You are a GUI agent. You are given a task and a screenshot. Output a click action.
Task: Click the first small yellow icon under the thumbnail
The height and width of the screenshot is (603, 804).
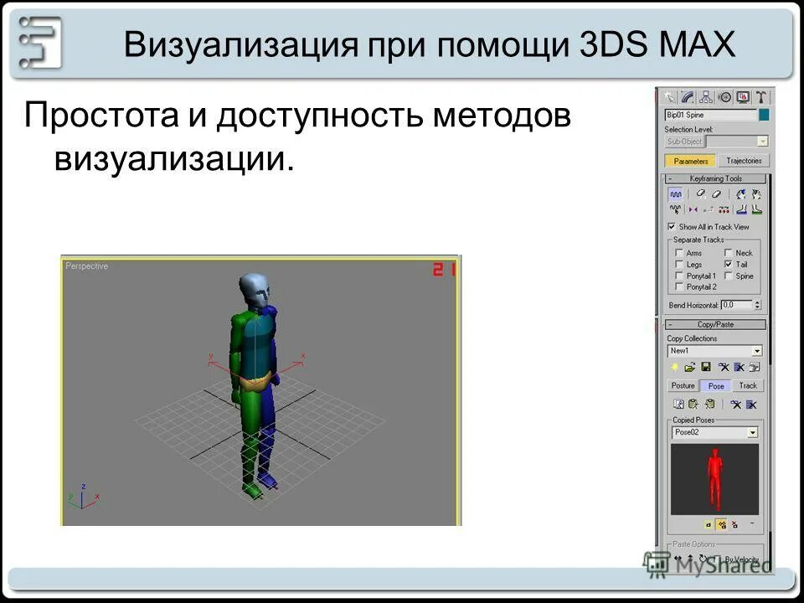coord(709,524)
